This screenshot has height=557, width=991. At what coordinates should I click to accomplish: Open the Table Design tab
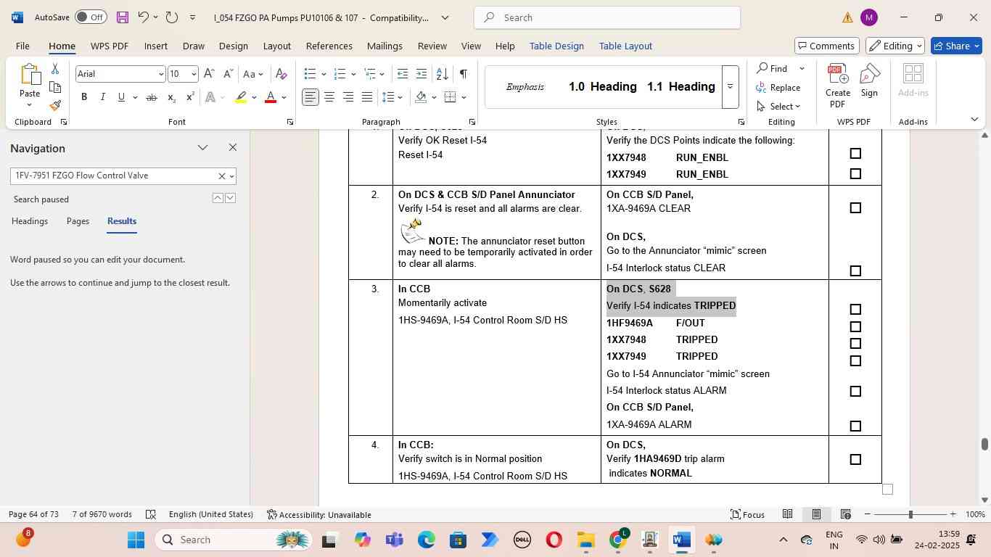coord(556,46)
